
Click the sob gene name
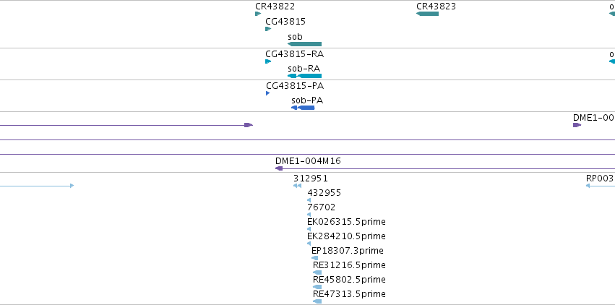[x=295, y=37]
